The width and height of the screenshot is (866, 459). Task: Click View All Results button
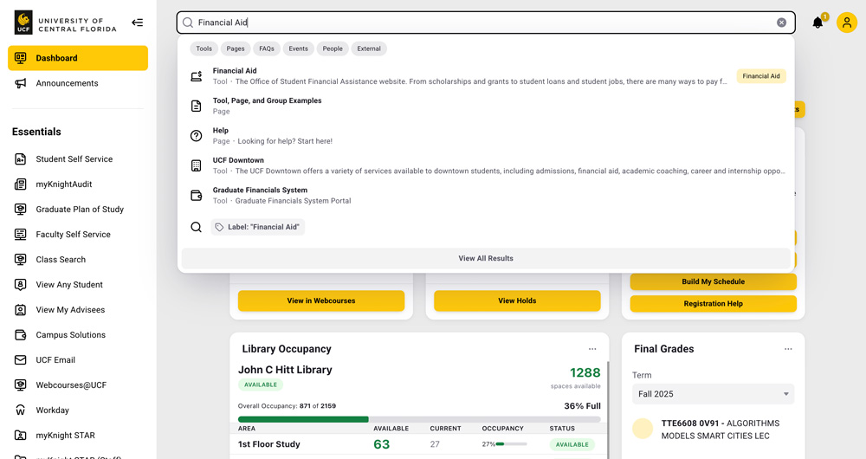pos(486,258)
